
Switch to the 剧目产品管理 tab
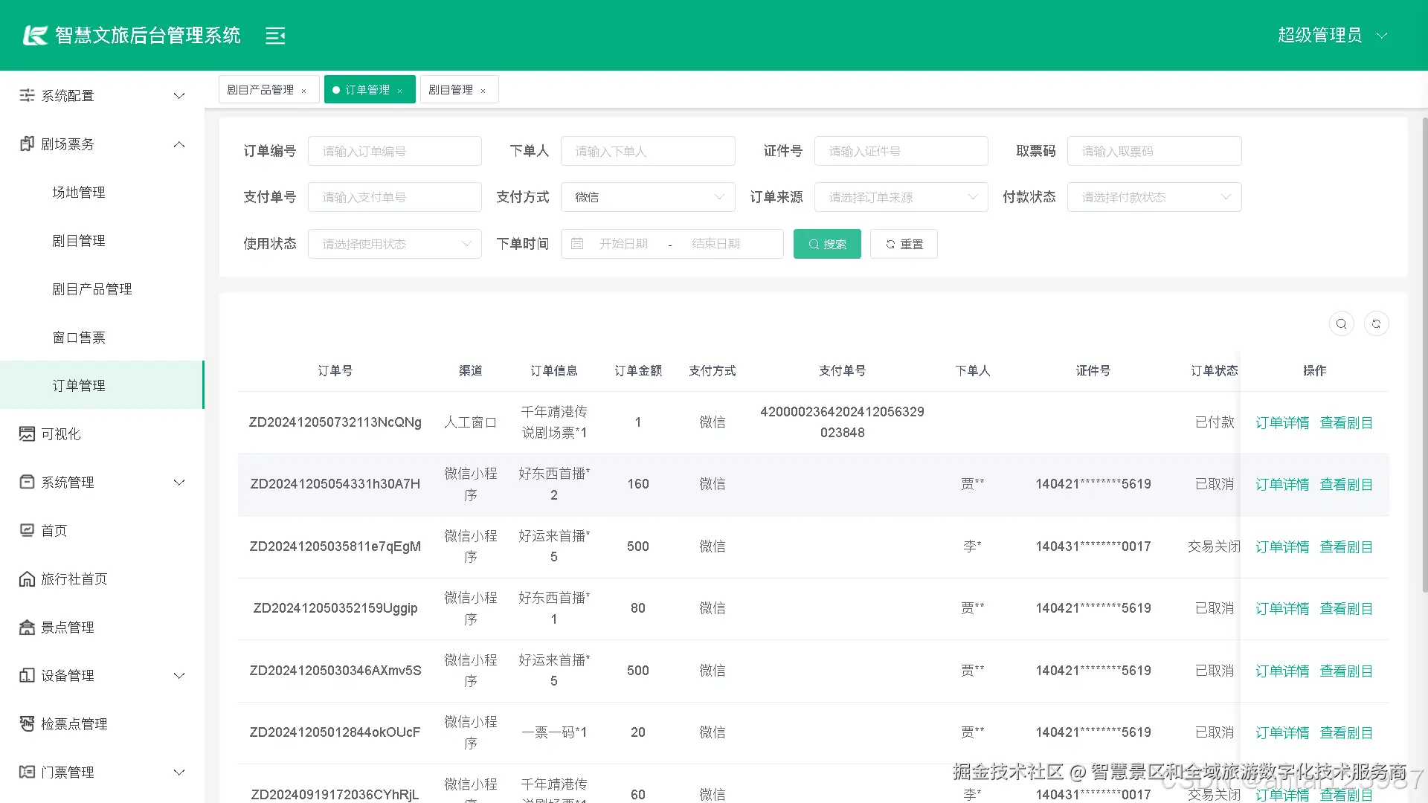(x=260, y=90)
